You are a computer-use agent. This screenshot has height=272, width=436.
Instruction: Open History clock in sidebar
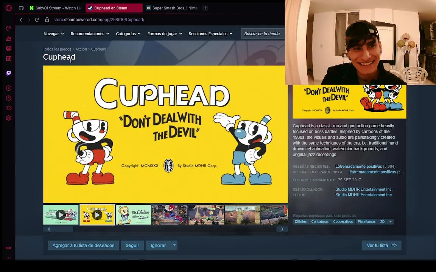click(9, 98)
